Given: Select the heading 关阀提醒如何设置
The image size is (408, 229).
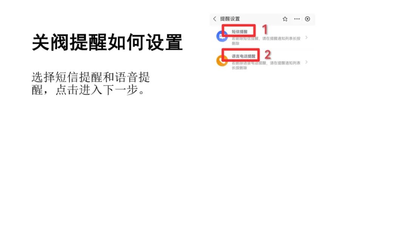Looking at the screenshot, I should coord(107,42).
